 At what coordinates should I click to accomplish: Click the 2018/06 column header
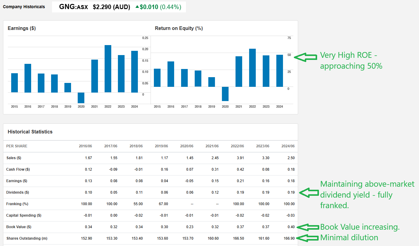[x=136, y=146]
